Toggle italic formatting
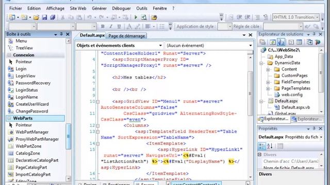Viewport: 330px width, 185px height. (x=111, y=26)
